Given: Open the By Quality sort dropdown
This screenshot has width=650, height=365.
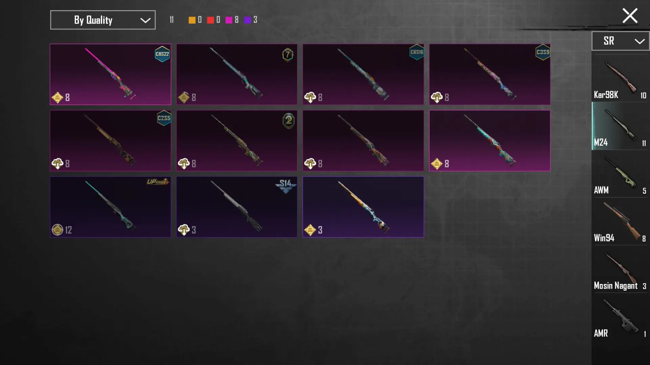Looking at the screenshot, I should (x=103, y=20).
